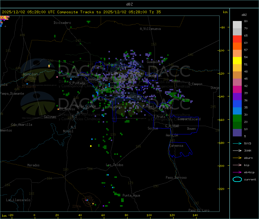Click the white 30HM track arrow in legend
Image resolution: width=259 pixels, height=219 pixels.
[x=237, y=151]
